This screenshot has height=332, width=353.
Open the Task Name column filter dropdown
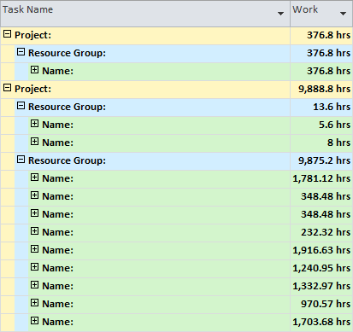pyautogui.click(x=280, y=14)
